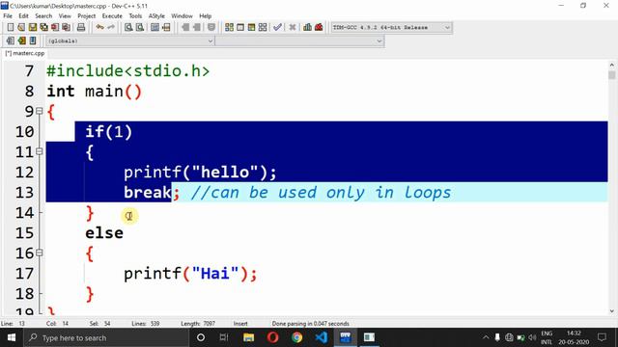The image size is (618, 347).
Task: Click the 'else' keyword on line 15
Action: (104, 233)
